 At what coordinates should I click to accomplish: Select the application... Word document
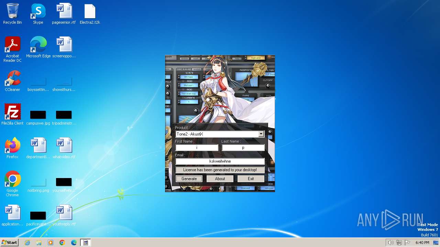[12, 215]
